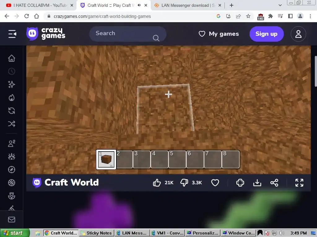The width and height of the screenshot is (317, 237).
Task: Bookmark this page with star icon
Action: [248, 16]
